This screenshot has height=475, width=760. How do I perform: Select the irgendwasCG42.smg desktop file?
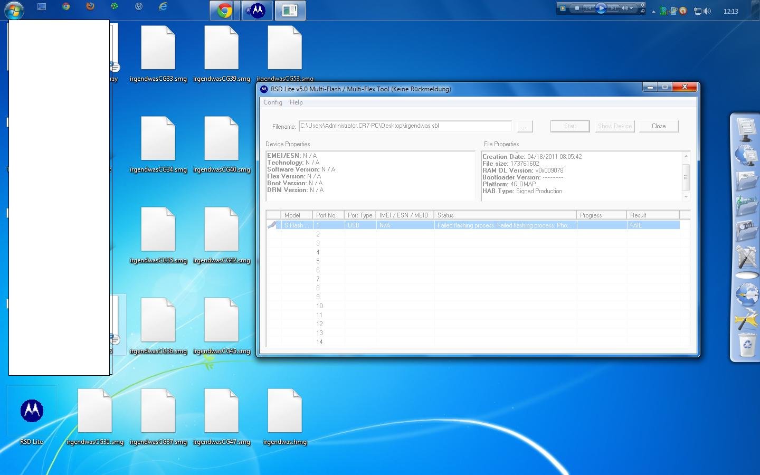click(222, 236)
